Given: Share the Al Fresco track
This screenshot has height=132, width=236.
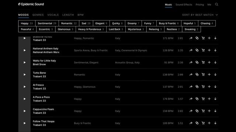Looking at the screenshot, I should (191, 87).
